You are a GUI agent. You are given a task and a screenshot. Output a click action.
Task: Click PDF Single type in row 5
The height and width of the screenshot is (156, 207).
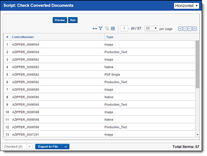(x=112, y=74)
